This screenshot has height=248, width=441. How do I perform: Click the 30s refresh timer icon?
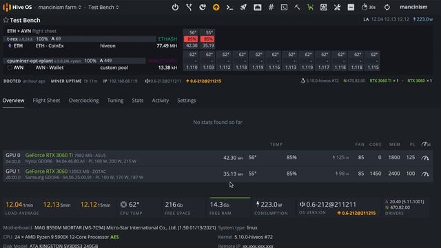(368, 7)
